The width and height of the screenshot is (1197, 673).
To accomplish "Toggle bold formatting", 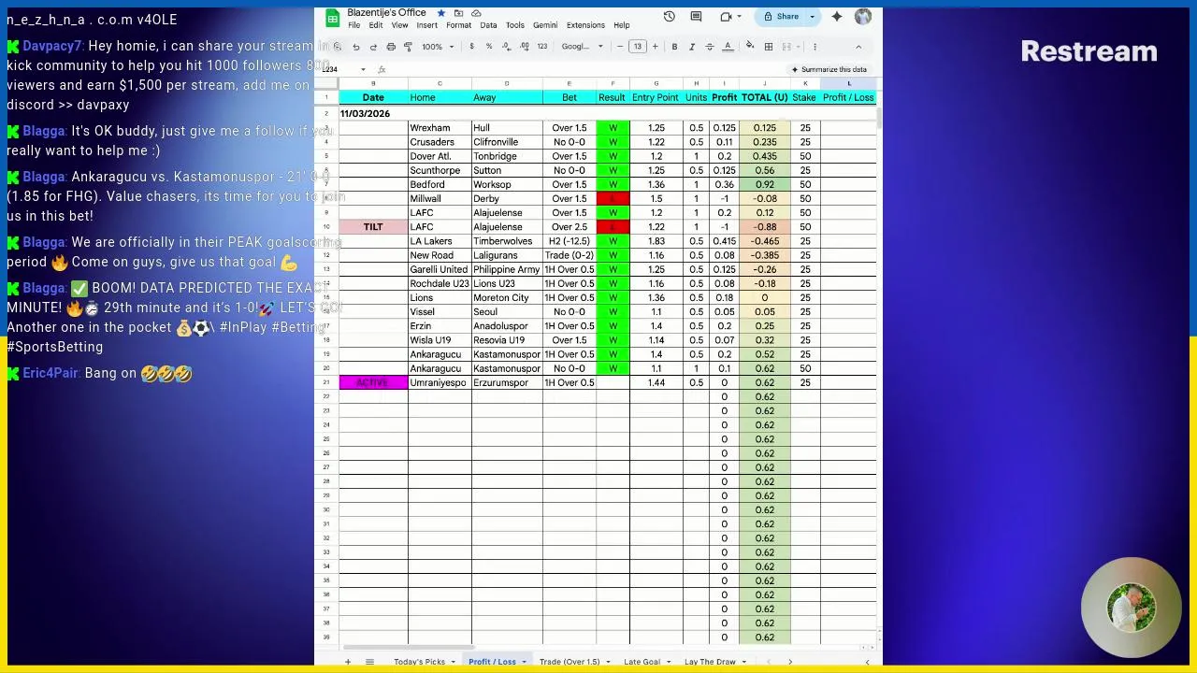I will click(x=674, y=47).
